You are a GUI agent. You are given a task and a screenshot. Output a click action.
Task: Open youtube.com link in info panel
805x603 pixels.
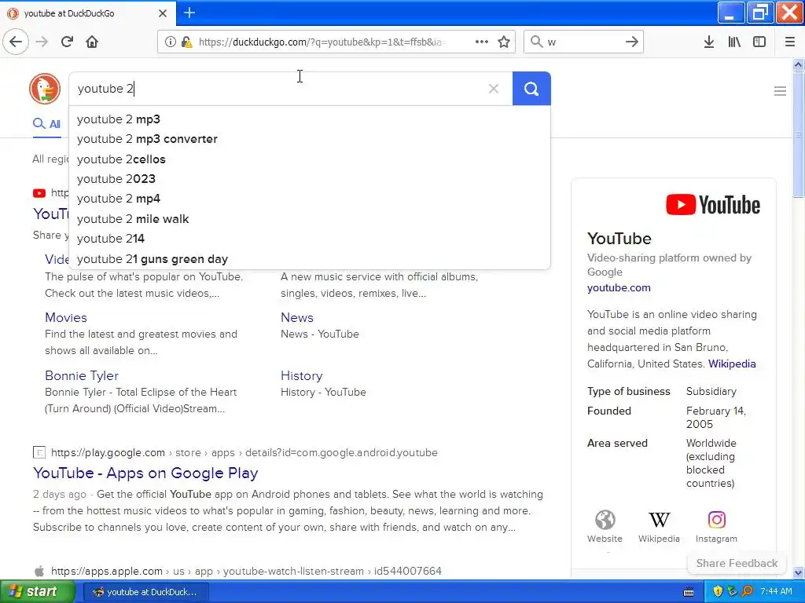[x=619, y=287]
